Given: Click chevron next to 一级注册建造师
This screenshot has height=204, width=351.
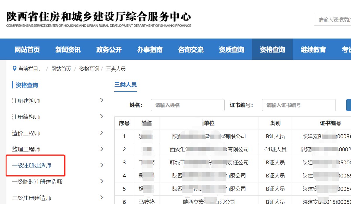Looking at the screenshot, I should (x=101, y=165).
